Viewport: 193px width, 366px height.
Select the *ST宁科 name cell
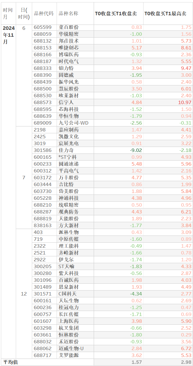(68, 157)
